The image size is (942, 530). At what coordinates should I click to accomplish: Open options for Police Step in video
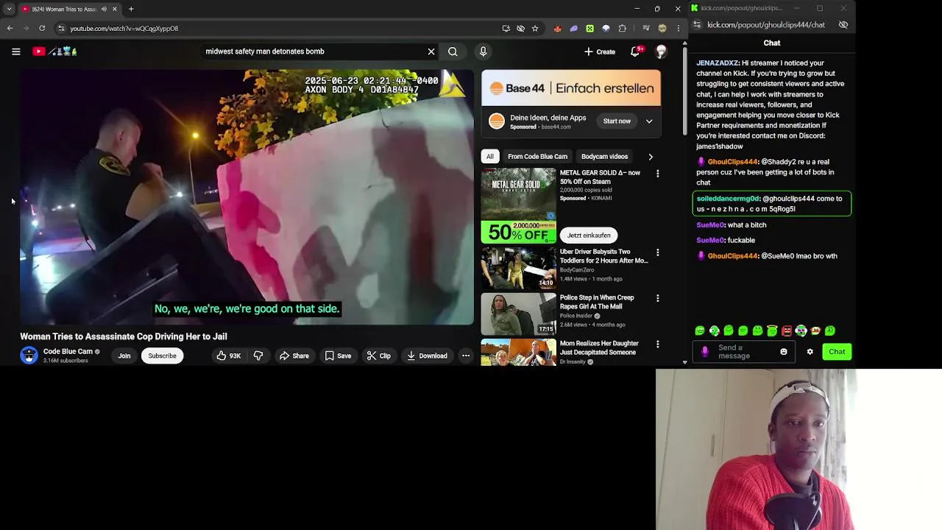[x=658, y=298]
